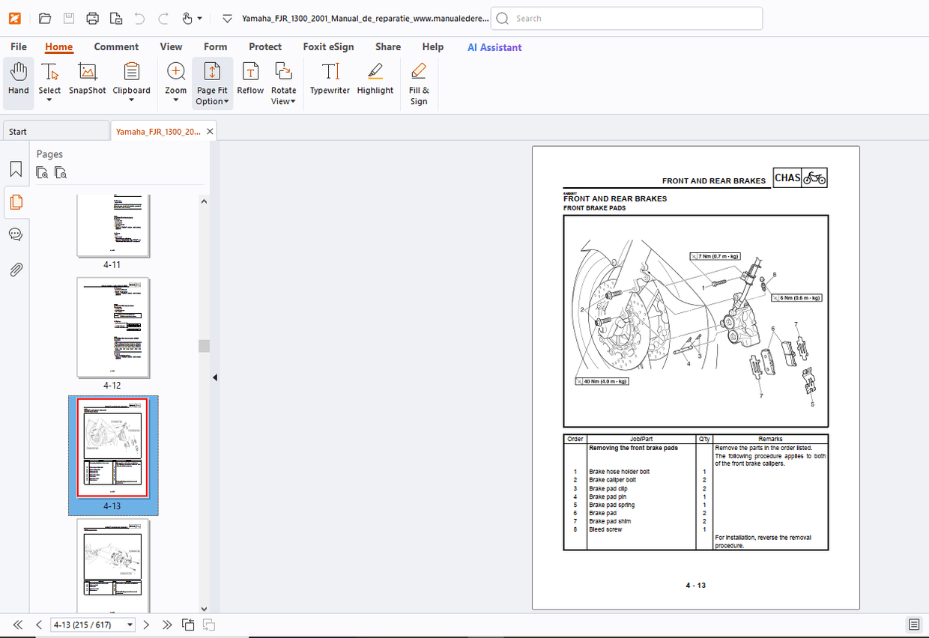Open the Bookmarks side panel

[x=15, y=169]
